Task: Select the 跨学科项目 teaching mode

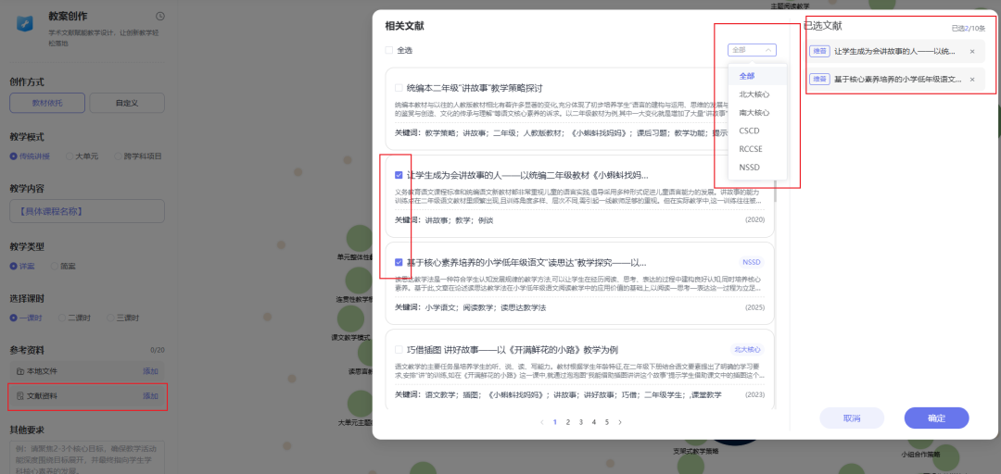Action: 138,156
